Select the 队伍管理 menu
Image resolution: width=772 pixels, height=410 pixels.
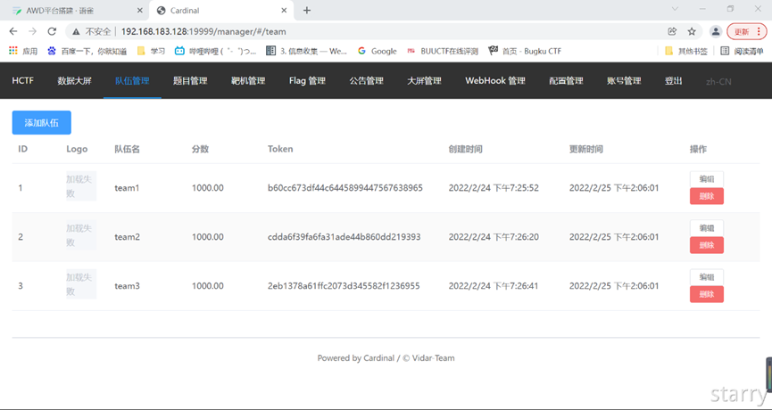tap(132, 80)
